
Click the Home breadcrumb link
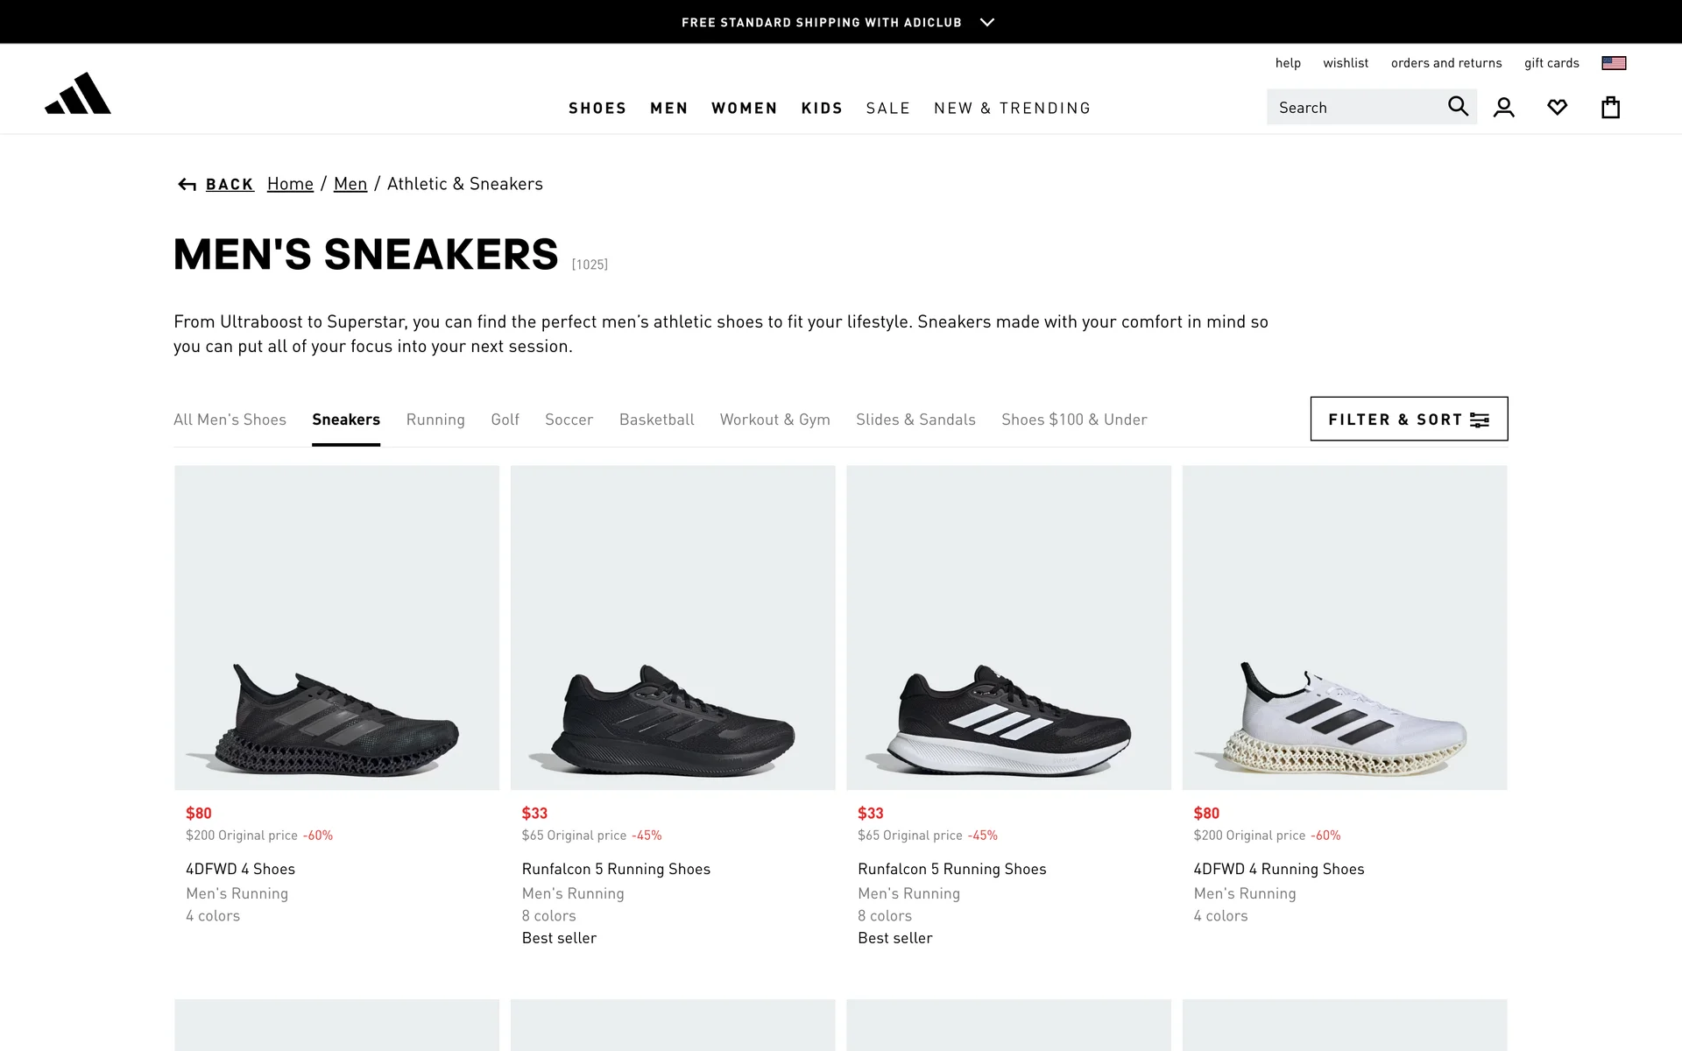coord(290,184)
